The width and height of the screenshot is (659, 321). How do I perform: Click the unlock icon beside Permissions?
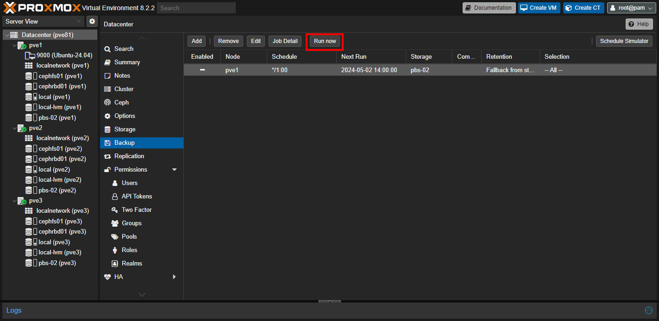(x=107, y=170)
